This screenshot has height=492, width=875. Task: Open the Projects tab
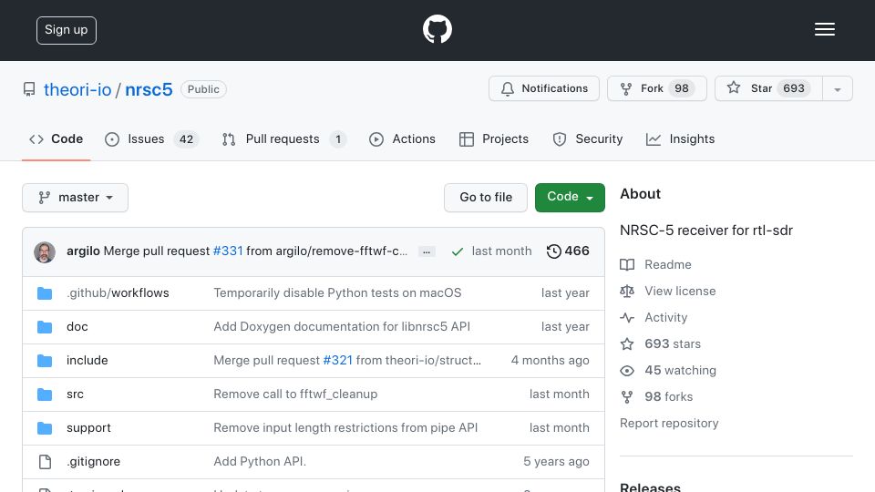(494, 138)
